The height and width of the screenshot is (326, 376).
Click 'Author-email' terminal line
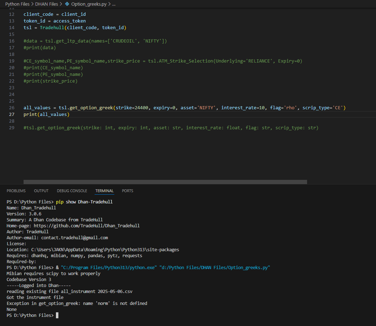57,237
